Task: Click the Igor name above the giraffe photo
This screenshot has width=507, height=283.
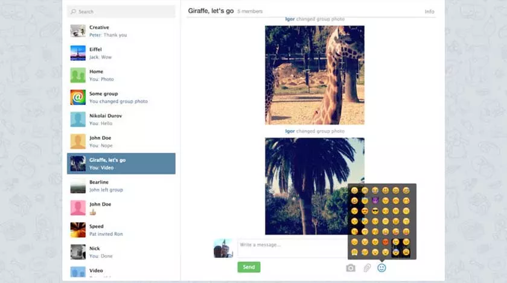Action: 290,19
